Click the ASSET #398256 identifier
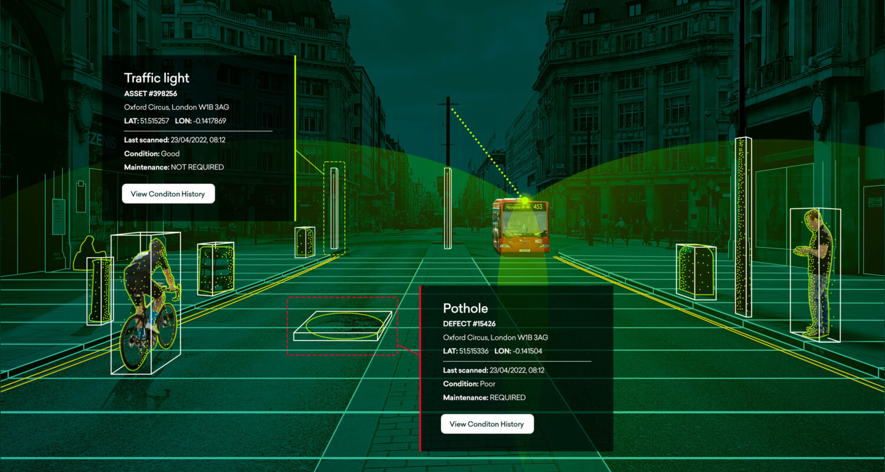 pyautogui.click(x=150, y=93)
